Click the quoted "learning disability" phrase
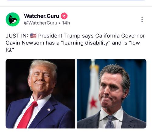Viewport: 152px width, 133px height. 86,43
